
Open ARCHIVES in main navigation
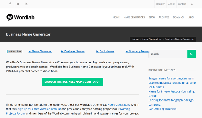(164, 17)
